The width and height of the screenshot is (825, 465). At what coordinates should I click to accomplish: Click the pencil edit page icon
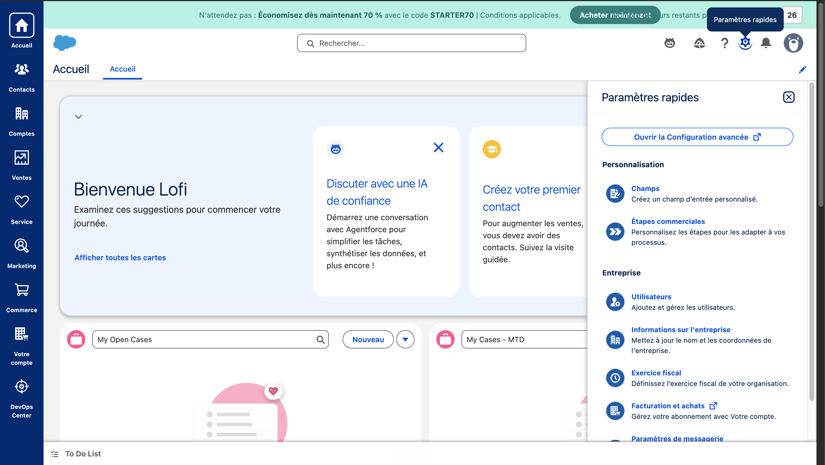802,70
